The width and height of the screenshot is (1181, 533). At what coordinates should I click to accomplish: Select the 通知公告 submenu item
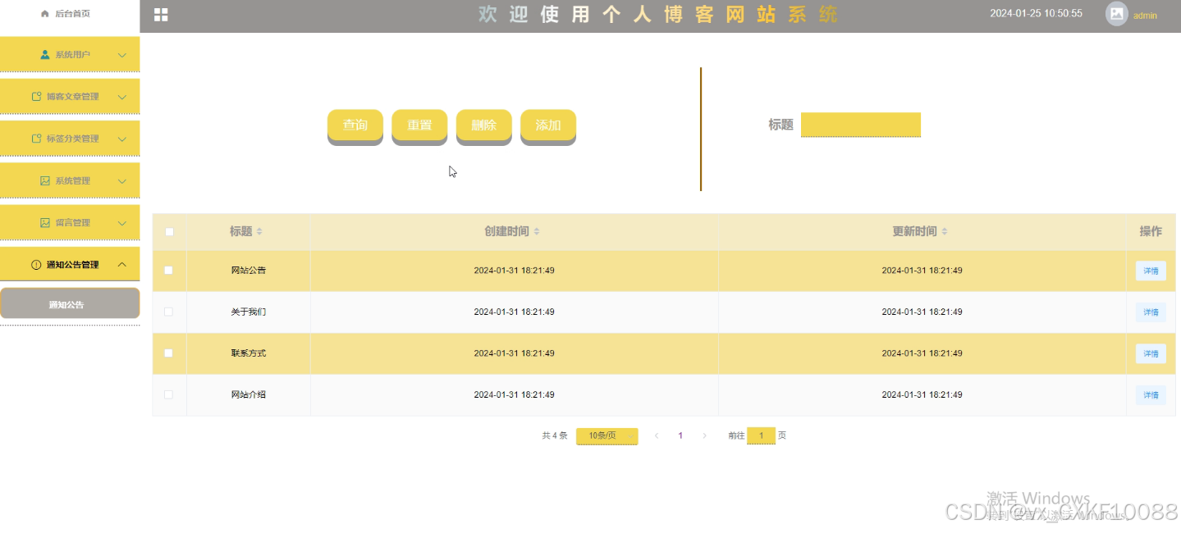(70, 303)
